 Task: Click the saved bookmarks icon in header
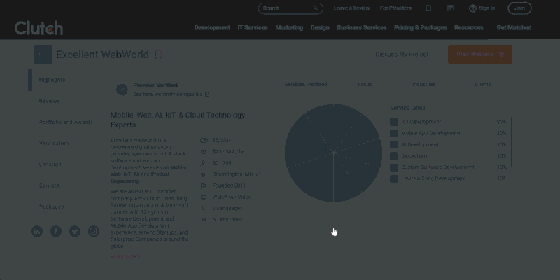click(x=428, y=8)
